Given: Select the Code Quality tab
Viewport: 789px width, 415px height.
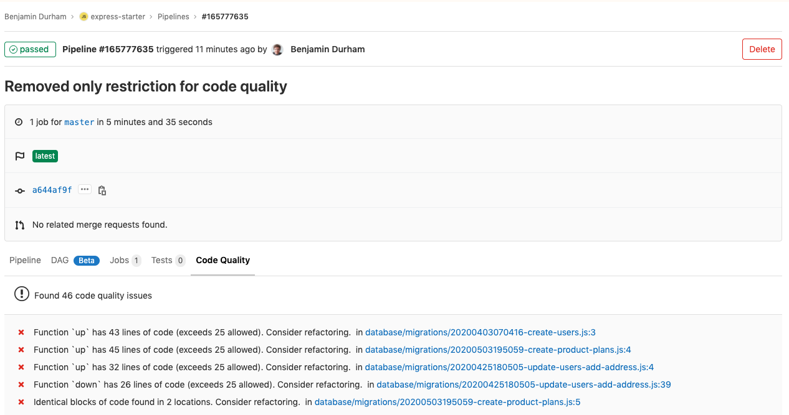Looking at the screenshot, I should 222,260.
